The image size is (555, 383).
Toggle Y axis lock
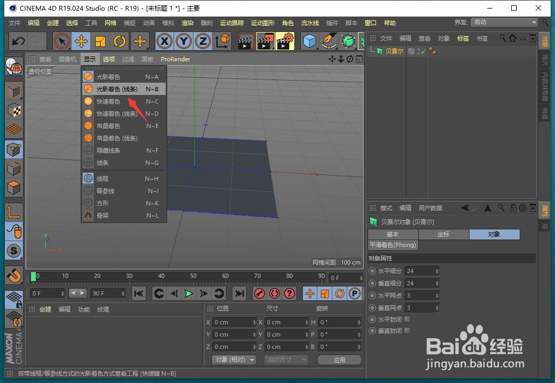184,41
